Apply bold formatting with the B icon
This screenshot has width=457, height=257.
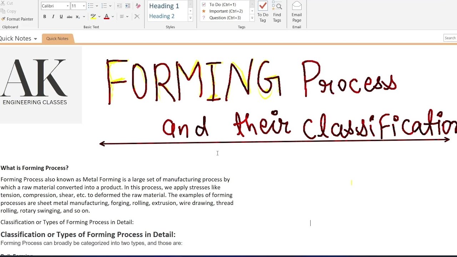tap(45, 16)
